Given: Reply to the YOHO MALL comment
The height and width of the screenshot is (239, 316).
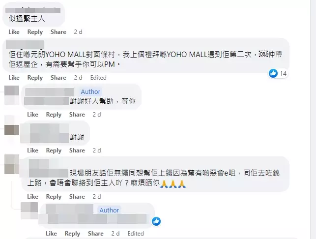Looking at the screenshot, I should pos(35,78).
